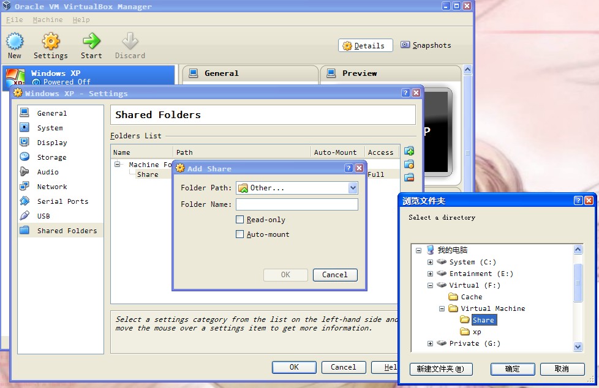The width and height of the screenshot is (599, 388).
Task: Enable the Read-only checkbox
Action: point(239,220)
